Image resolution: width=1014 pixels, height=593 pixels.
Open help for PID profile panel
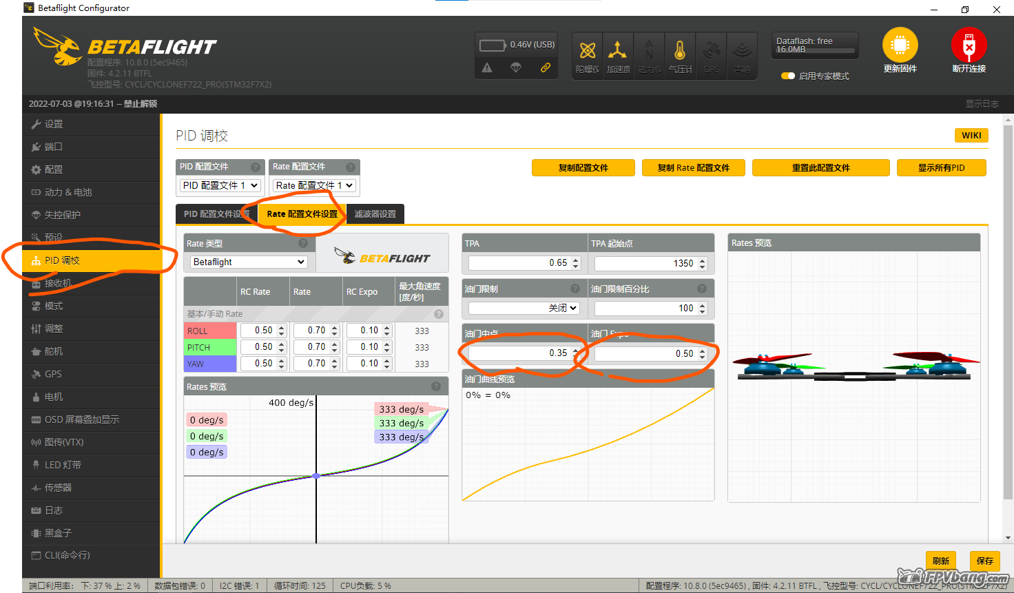click(256, 167)
